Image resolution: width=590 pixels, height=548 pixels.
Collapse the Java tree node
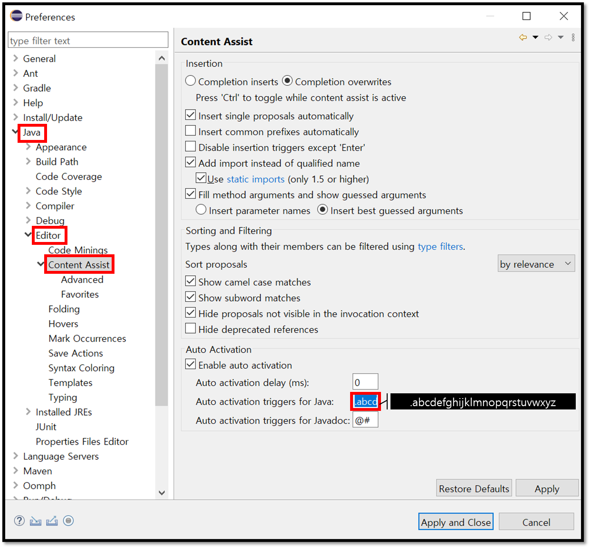click(x=16, y=132)
